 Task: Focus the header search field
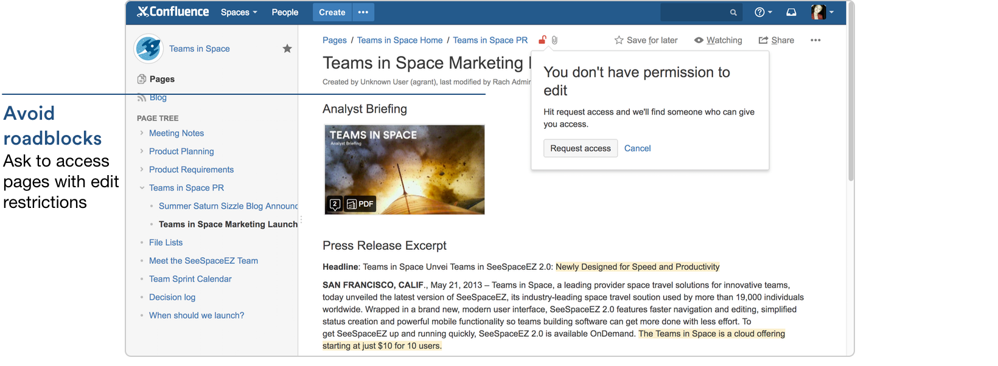click(702, 12)
